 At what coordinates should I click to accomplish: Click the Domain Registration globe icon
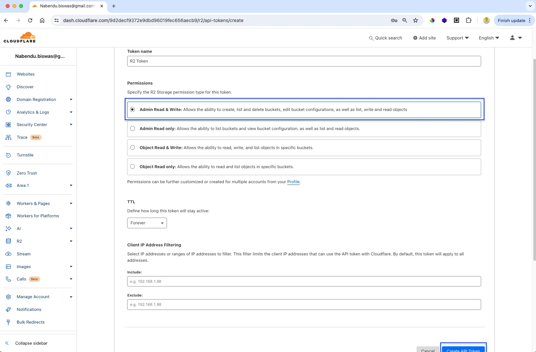coord(8,100)
